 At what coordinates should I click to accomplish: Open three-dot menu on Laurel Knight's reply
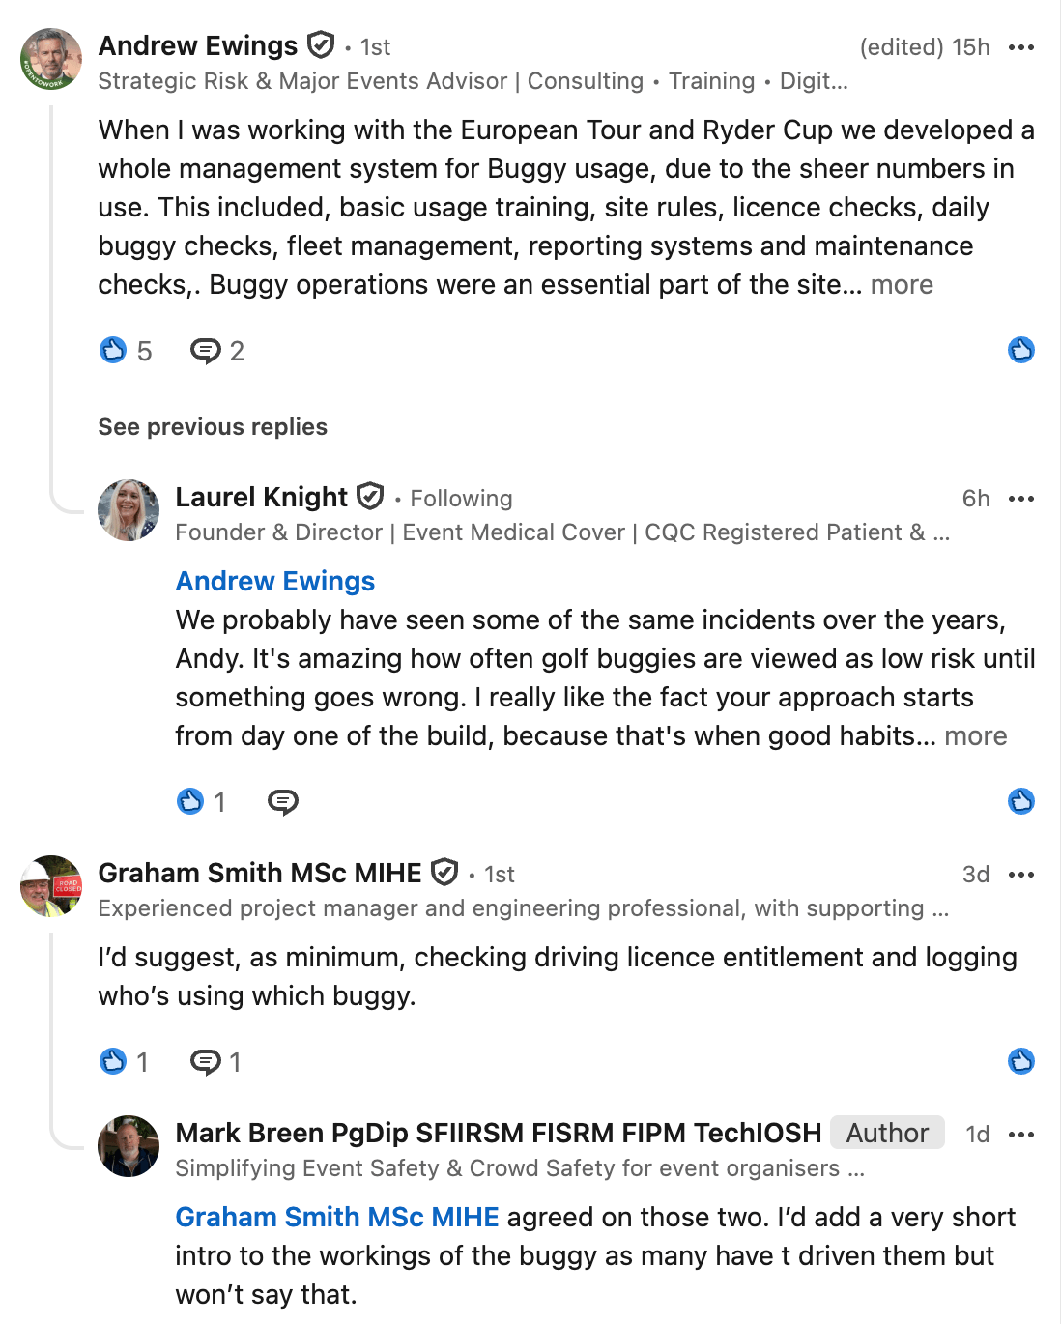1020,499
